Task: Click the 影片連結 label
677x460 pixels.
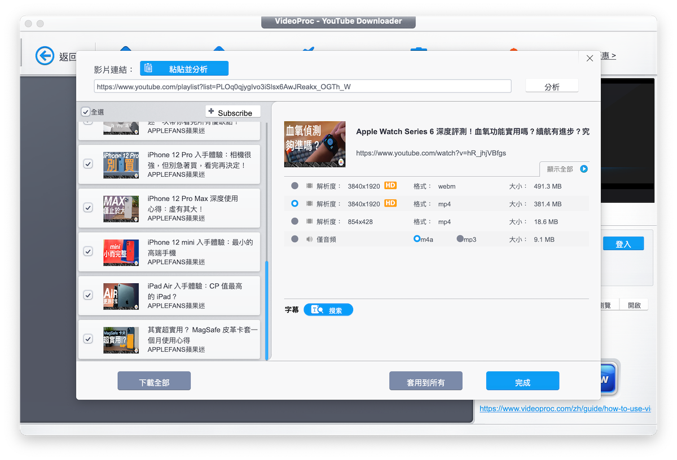Action: click(x=113, y=69)
